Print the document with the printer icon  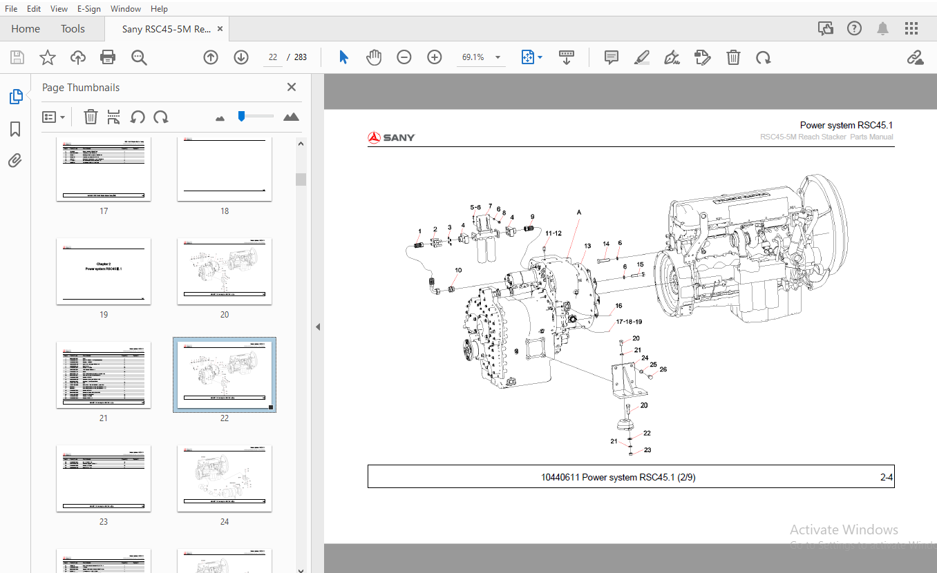click(108, 57)
